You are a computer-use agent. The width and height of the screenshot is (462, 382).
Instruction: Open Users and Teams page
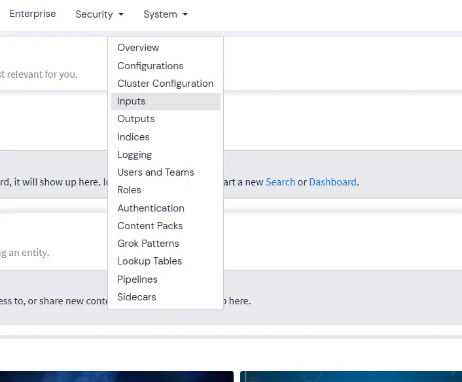click(166, 172)
